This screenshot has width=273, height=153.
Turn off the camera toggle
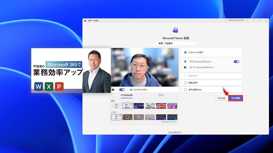(x=122, y=90)
